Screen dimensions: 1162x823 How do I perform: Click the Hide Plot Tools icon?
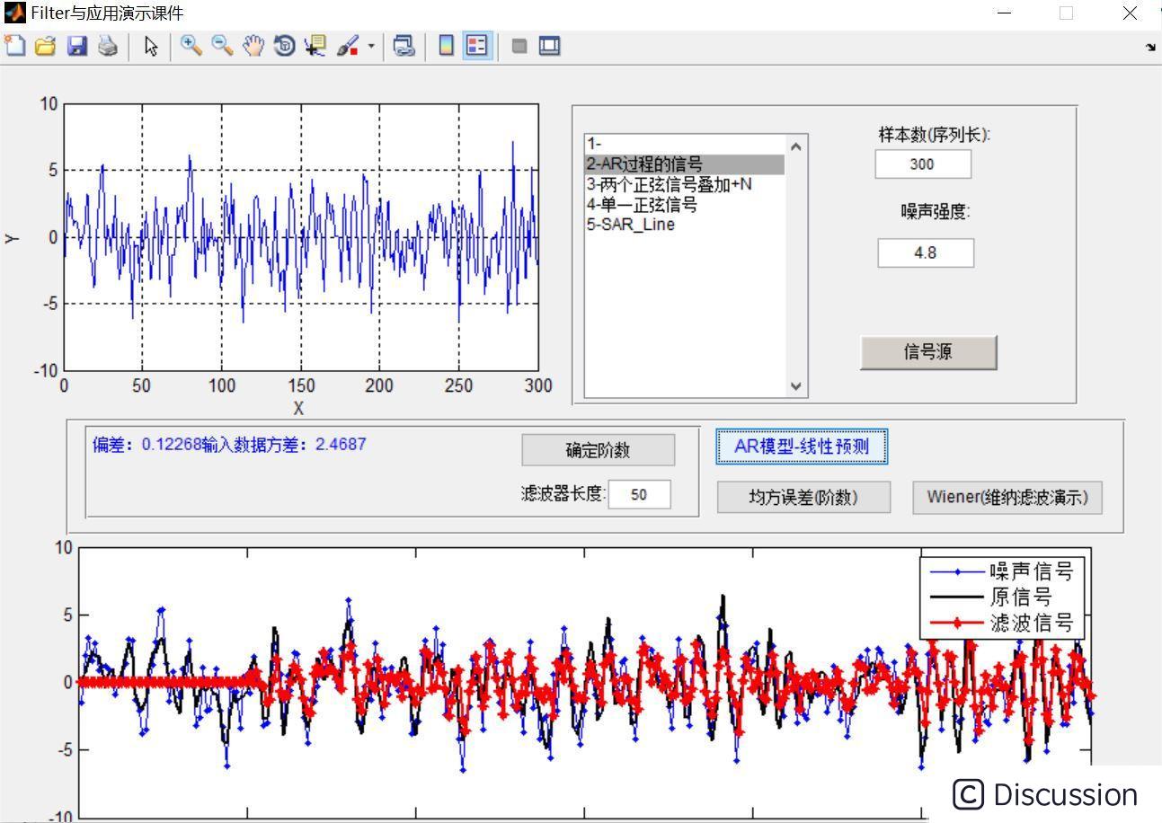pos(519,46)
